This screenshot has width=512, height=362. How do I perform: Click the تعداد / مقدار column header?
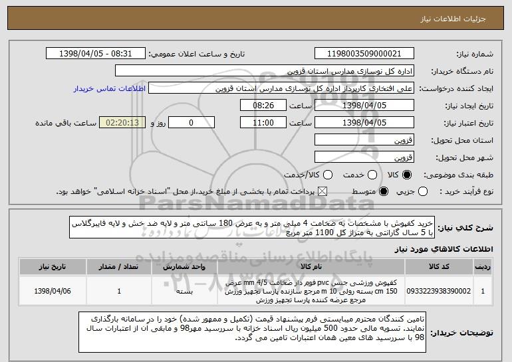(x=119, y=267)
